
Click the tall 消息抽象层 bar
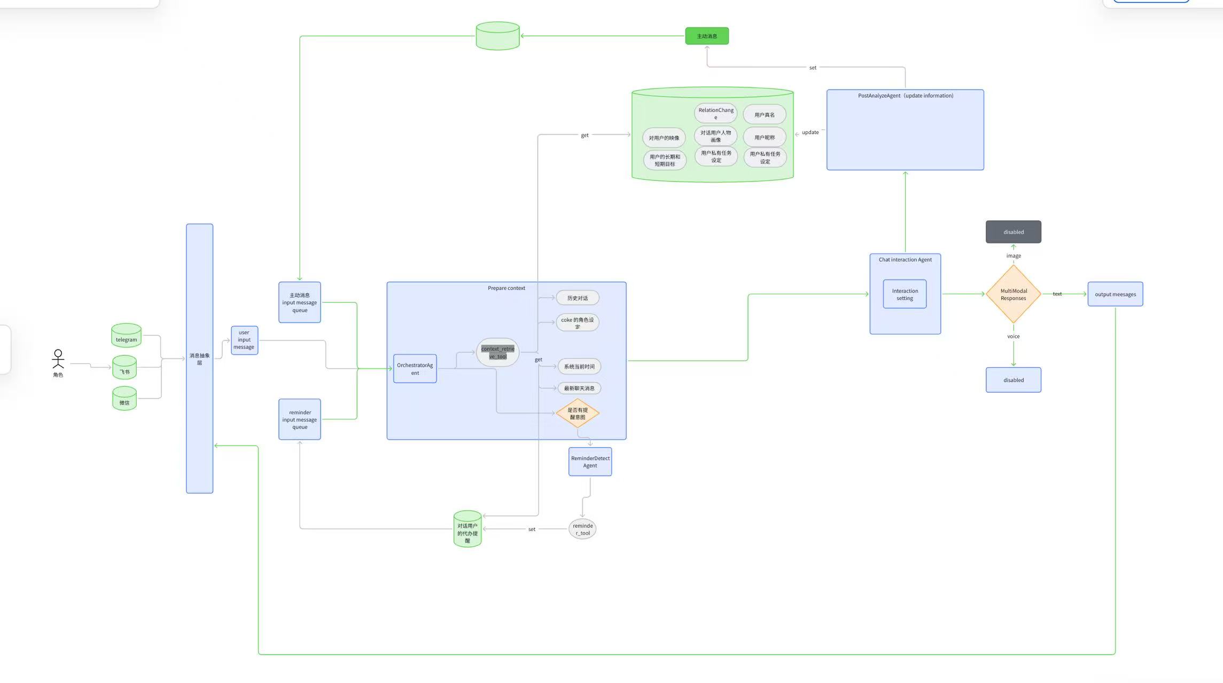coord(199,359)
